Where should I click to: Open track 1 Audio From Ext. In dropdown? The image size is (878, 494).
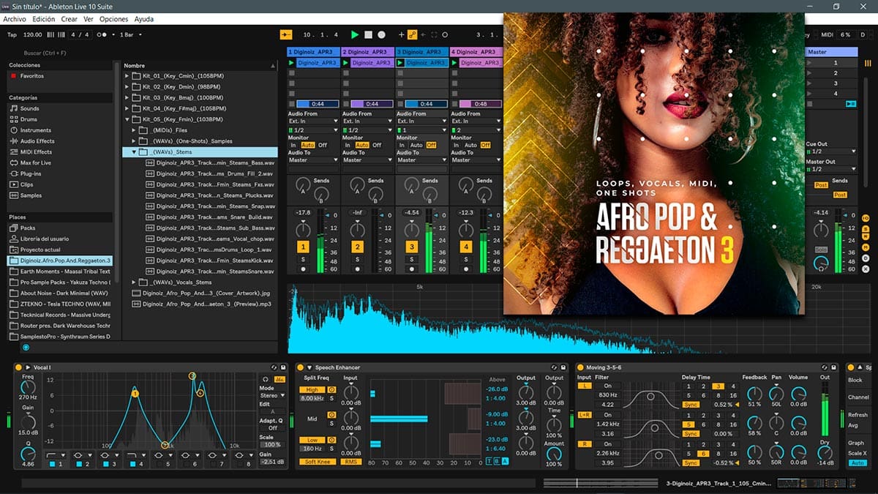(314, 121)
